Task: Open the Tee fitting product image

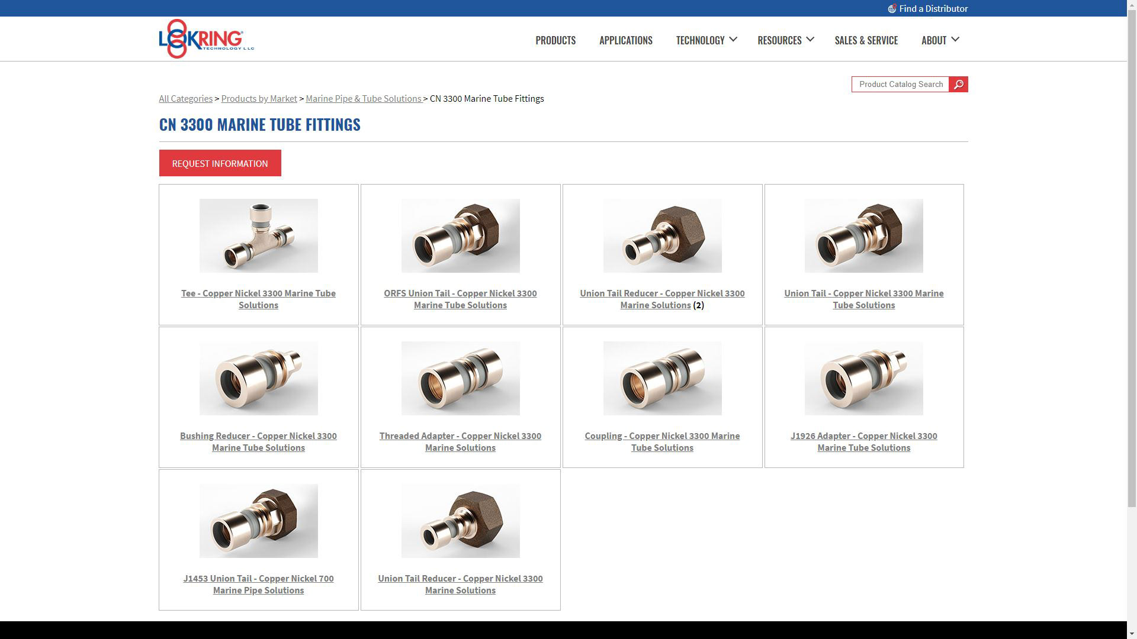Action: (258, 235)
